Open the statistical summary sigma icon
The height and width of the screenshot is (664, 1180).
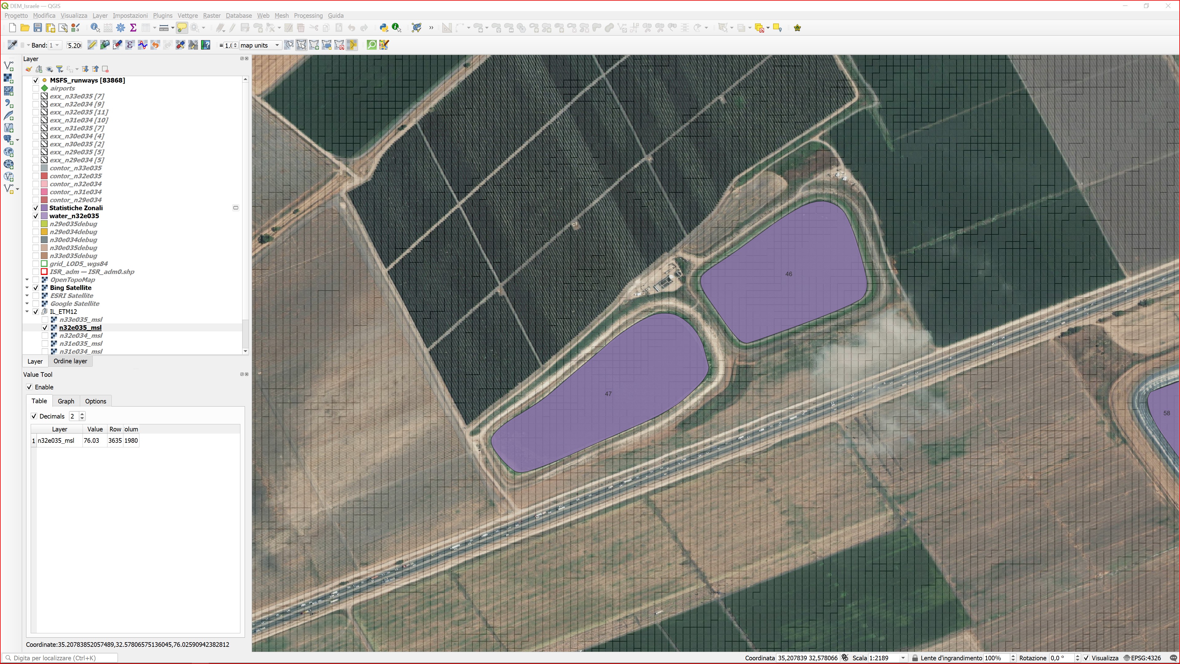point(133,28)
